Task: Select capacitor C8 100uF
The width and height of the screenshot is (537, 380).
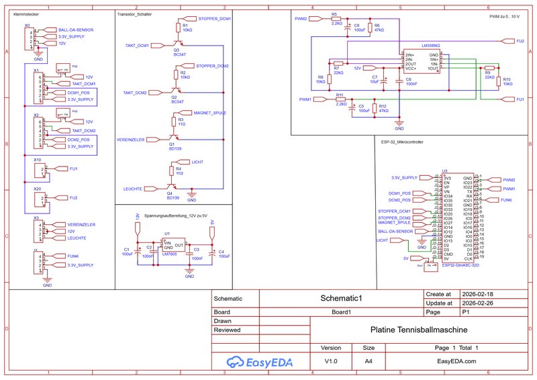Action: pos(348,28)
